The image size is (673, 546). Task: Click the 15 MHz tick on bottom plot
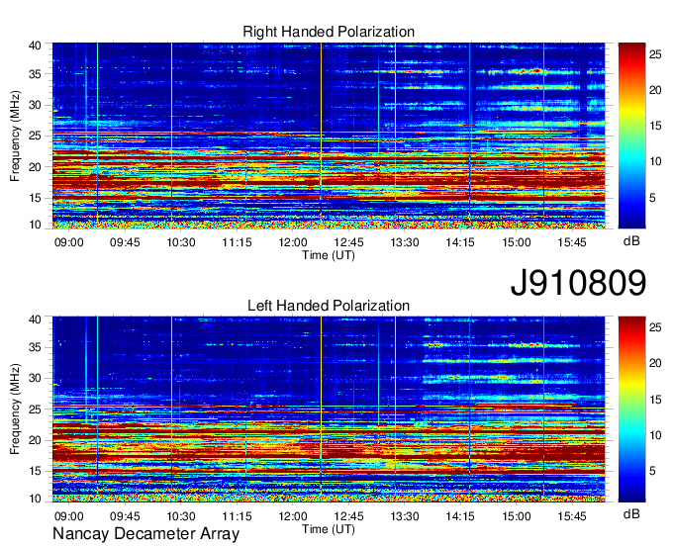pos(35,471)
